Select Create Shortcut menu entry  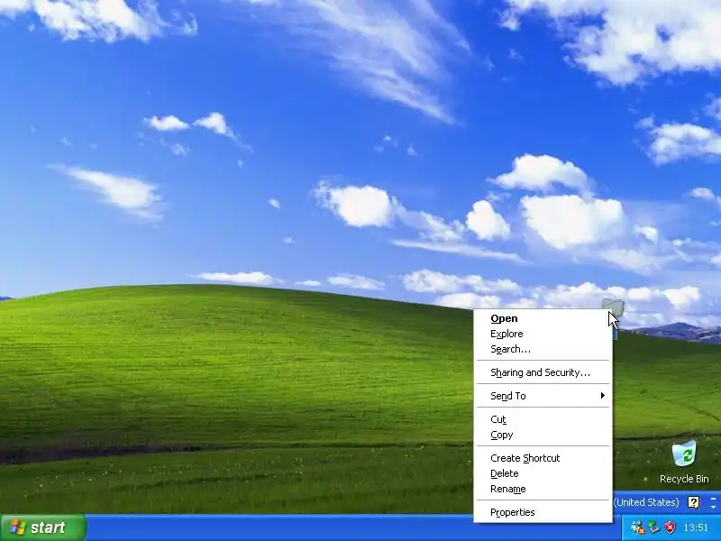click(543, 458)
